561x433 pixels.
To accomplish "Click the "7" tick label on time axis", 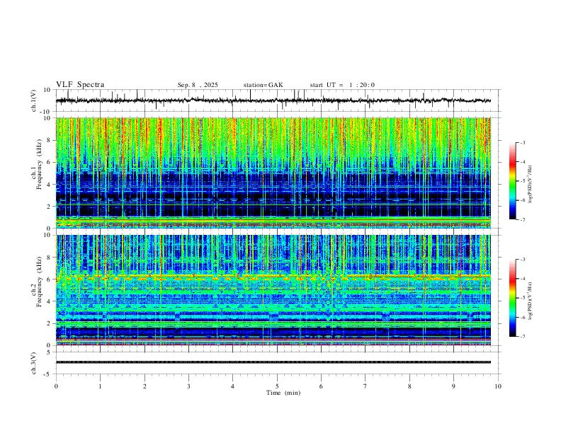I will [365, 386].
